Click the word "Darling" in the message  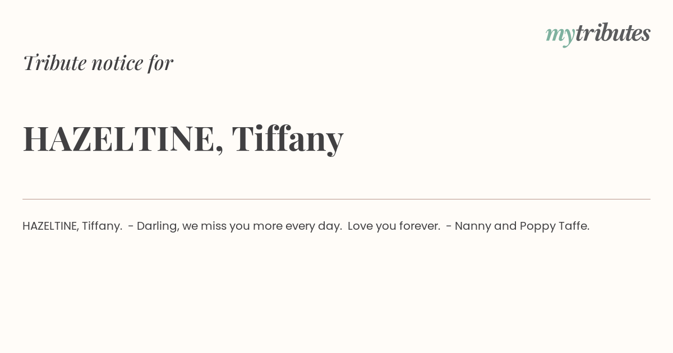coord(157,226)
